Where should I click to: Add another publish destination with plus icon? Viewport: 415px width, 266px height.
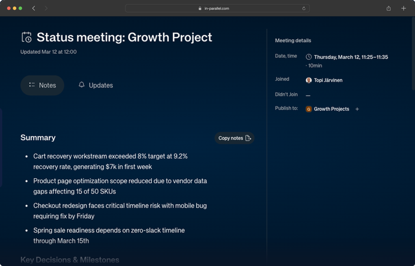(x=357, y=109)
